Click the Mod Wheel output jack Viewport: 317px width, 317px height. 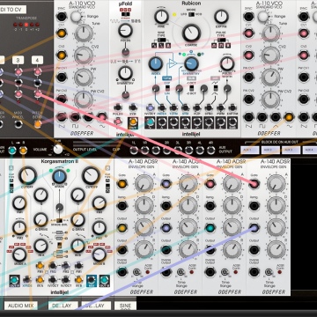(x=18, y=124)
